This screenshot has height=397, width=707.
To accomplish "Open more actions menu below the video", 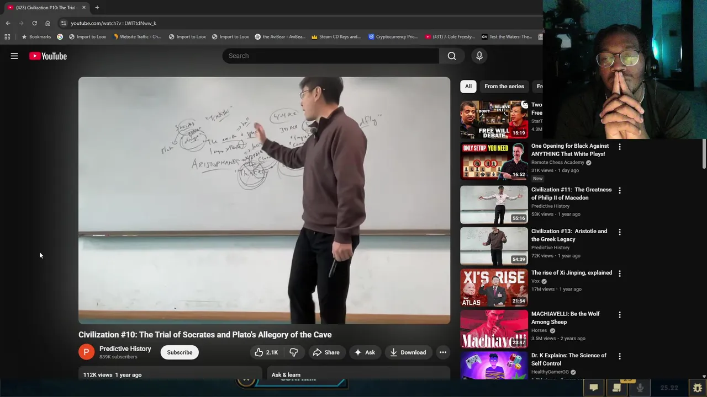I will [443, 352].
